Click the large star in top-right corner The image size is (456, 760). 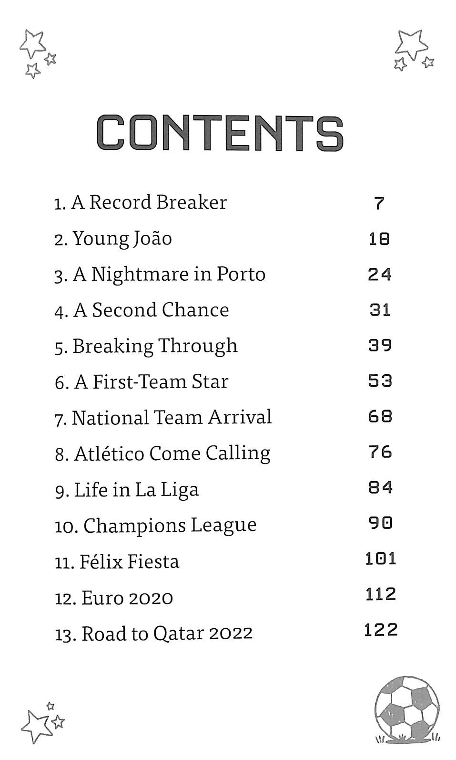411,43
